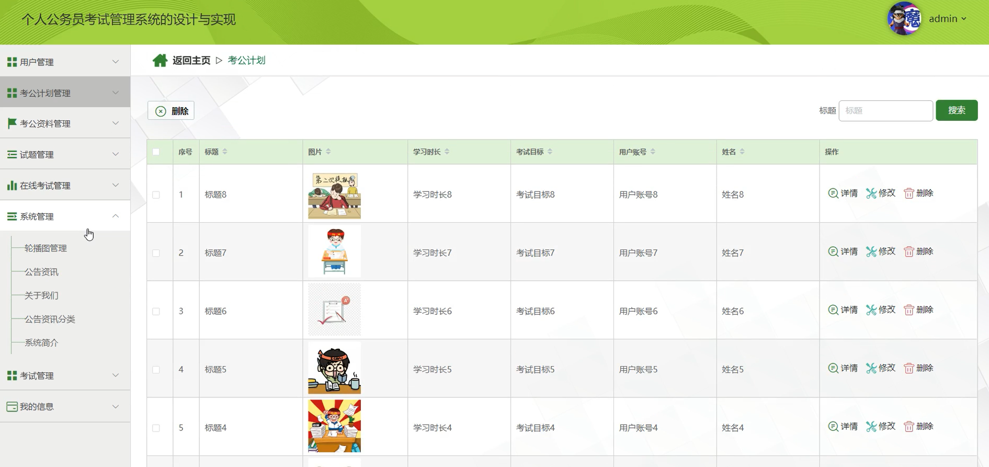This screenshot has width=989, height=467.
Task: Click the admin avatar image
Action: point(905,19)
